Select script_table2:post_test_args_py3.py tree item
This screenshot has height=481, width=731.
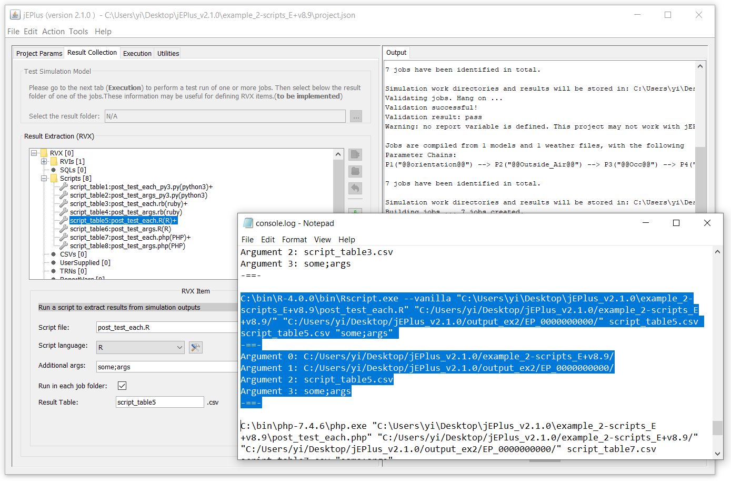[138, 195]
